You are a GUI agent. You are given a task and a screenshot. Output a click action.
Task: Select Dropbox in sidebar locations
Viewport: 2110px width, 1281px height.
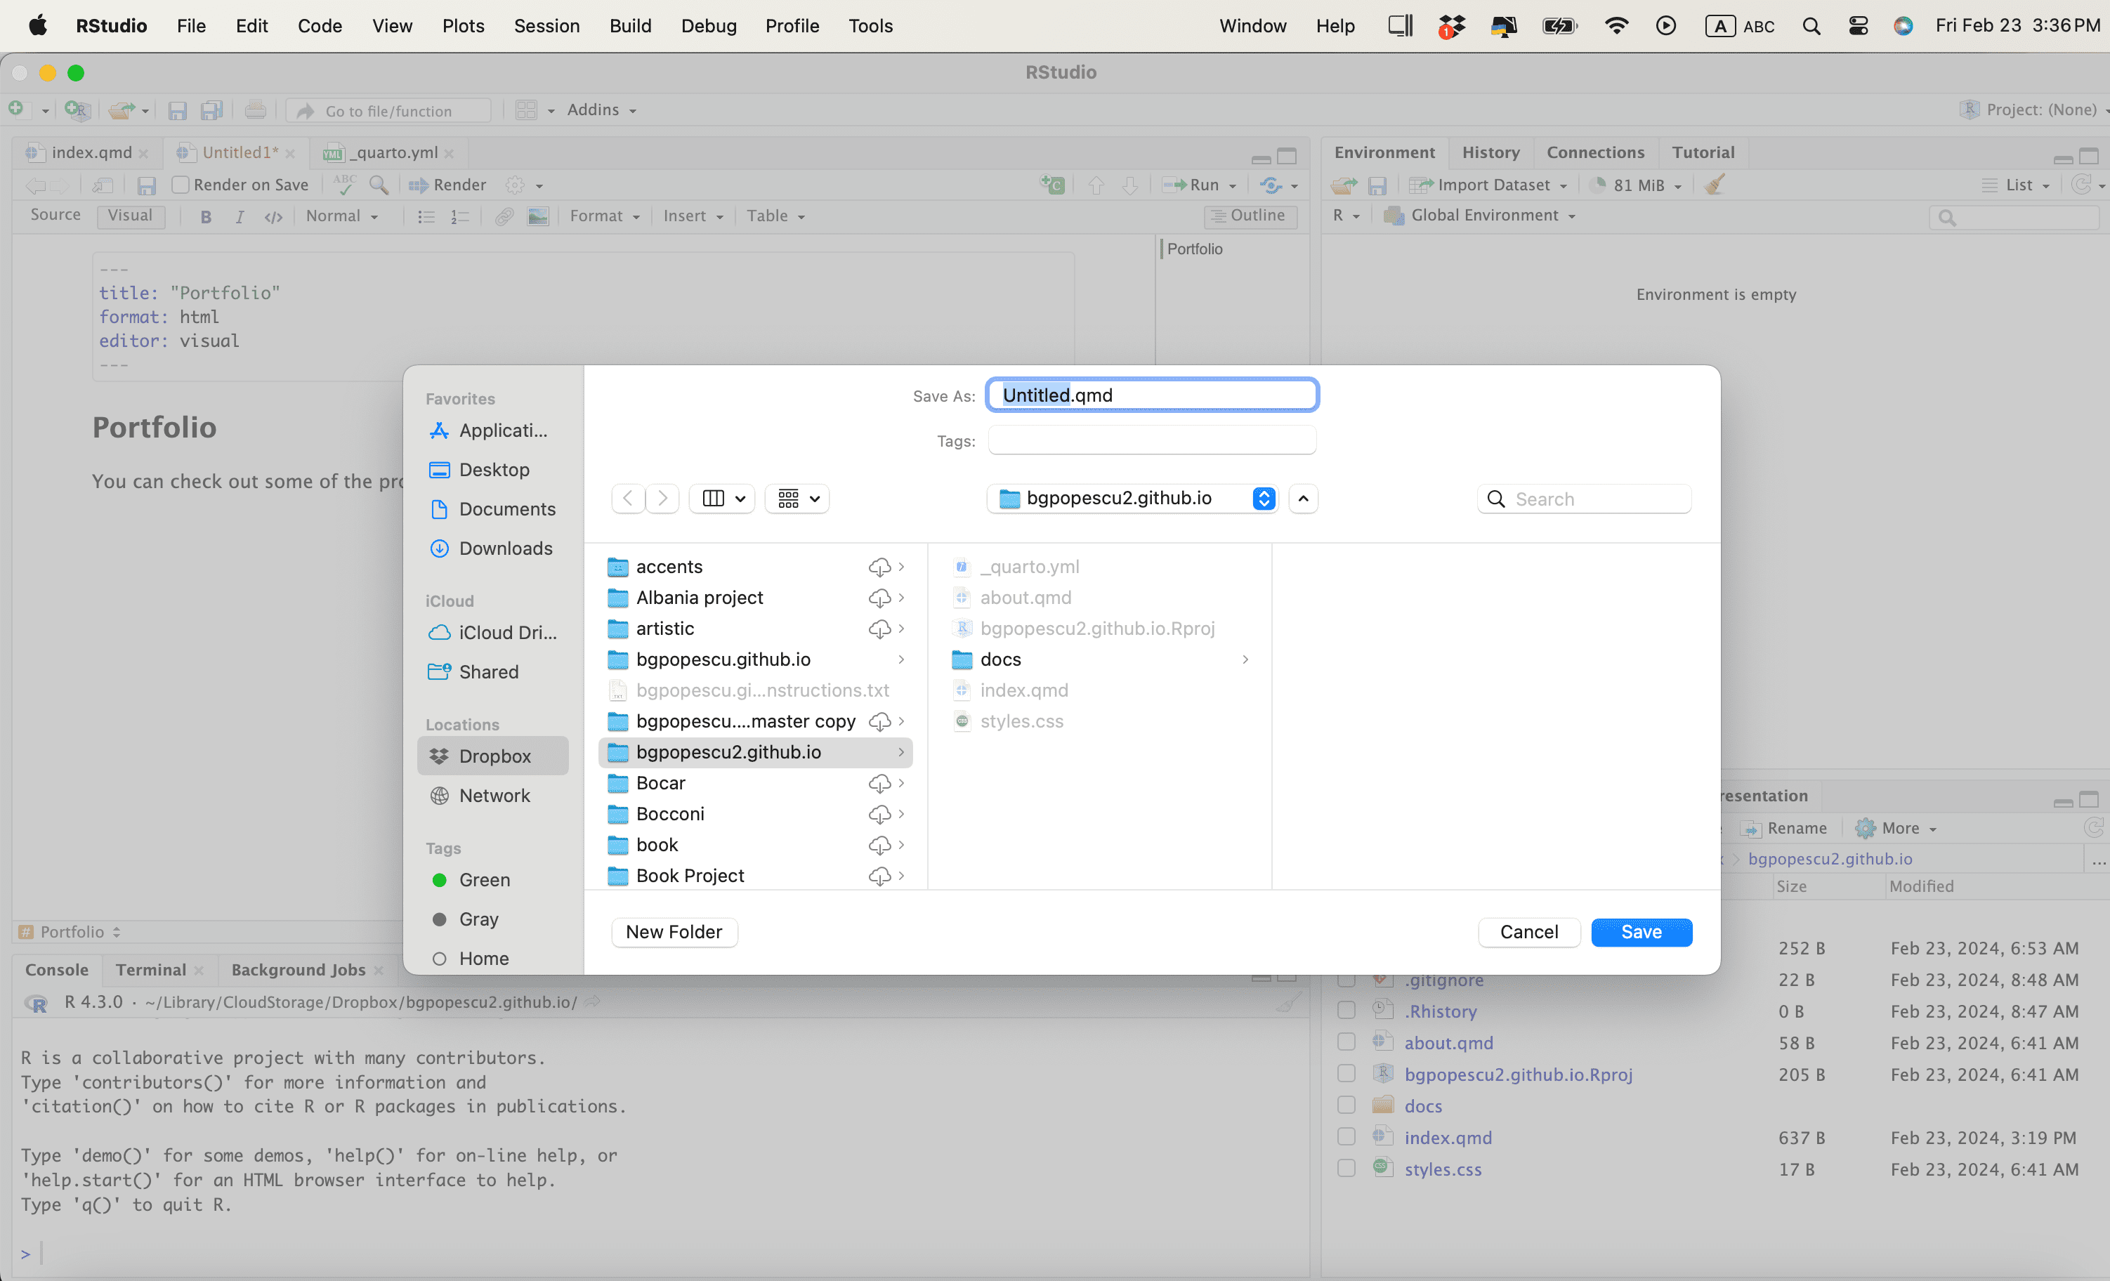click(x=494, y=756)
